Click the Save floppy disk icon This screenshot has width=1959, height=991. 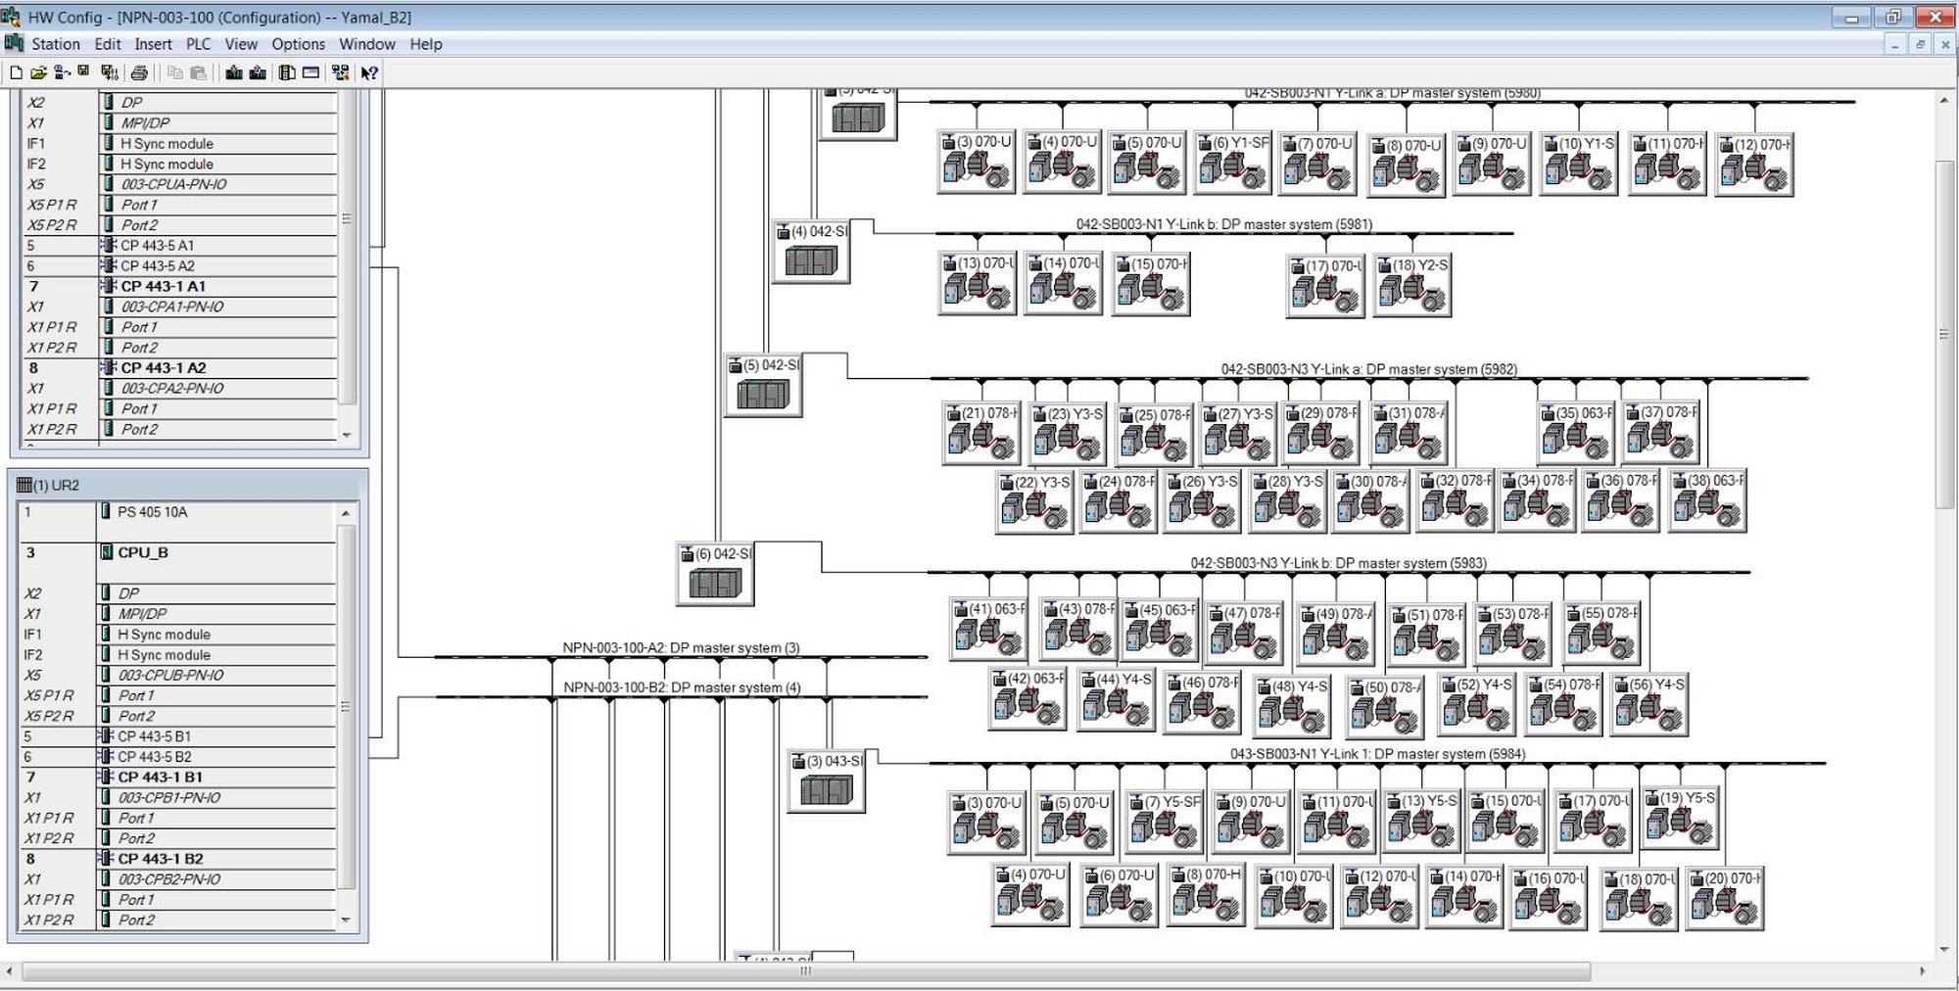pos(84,72)
